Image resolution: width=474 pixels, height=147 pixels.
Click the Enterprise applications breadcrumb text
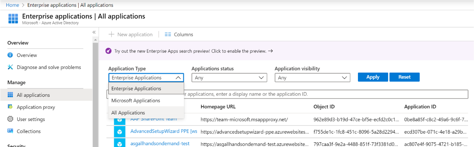pyautogui.click(x=70, y=5)
